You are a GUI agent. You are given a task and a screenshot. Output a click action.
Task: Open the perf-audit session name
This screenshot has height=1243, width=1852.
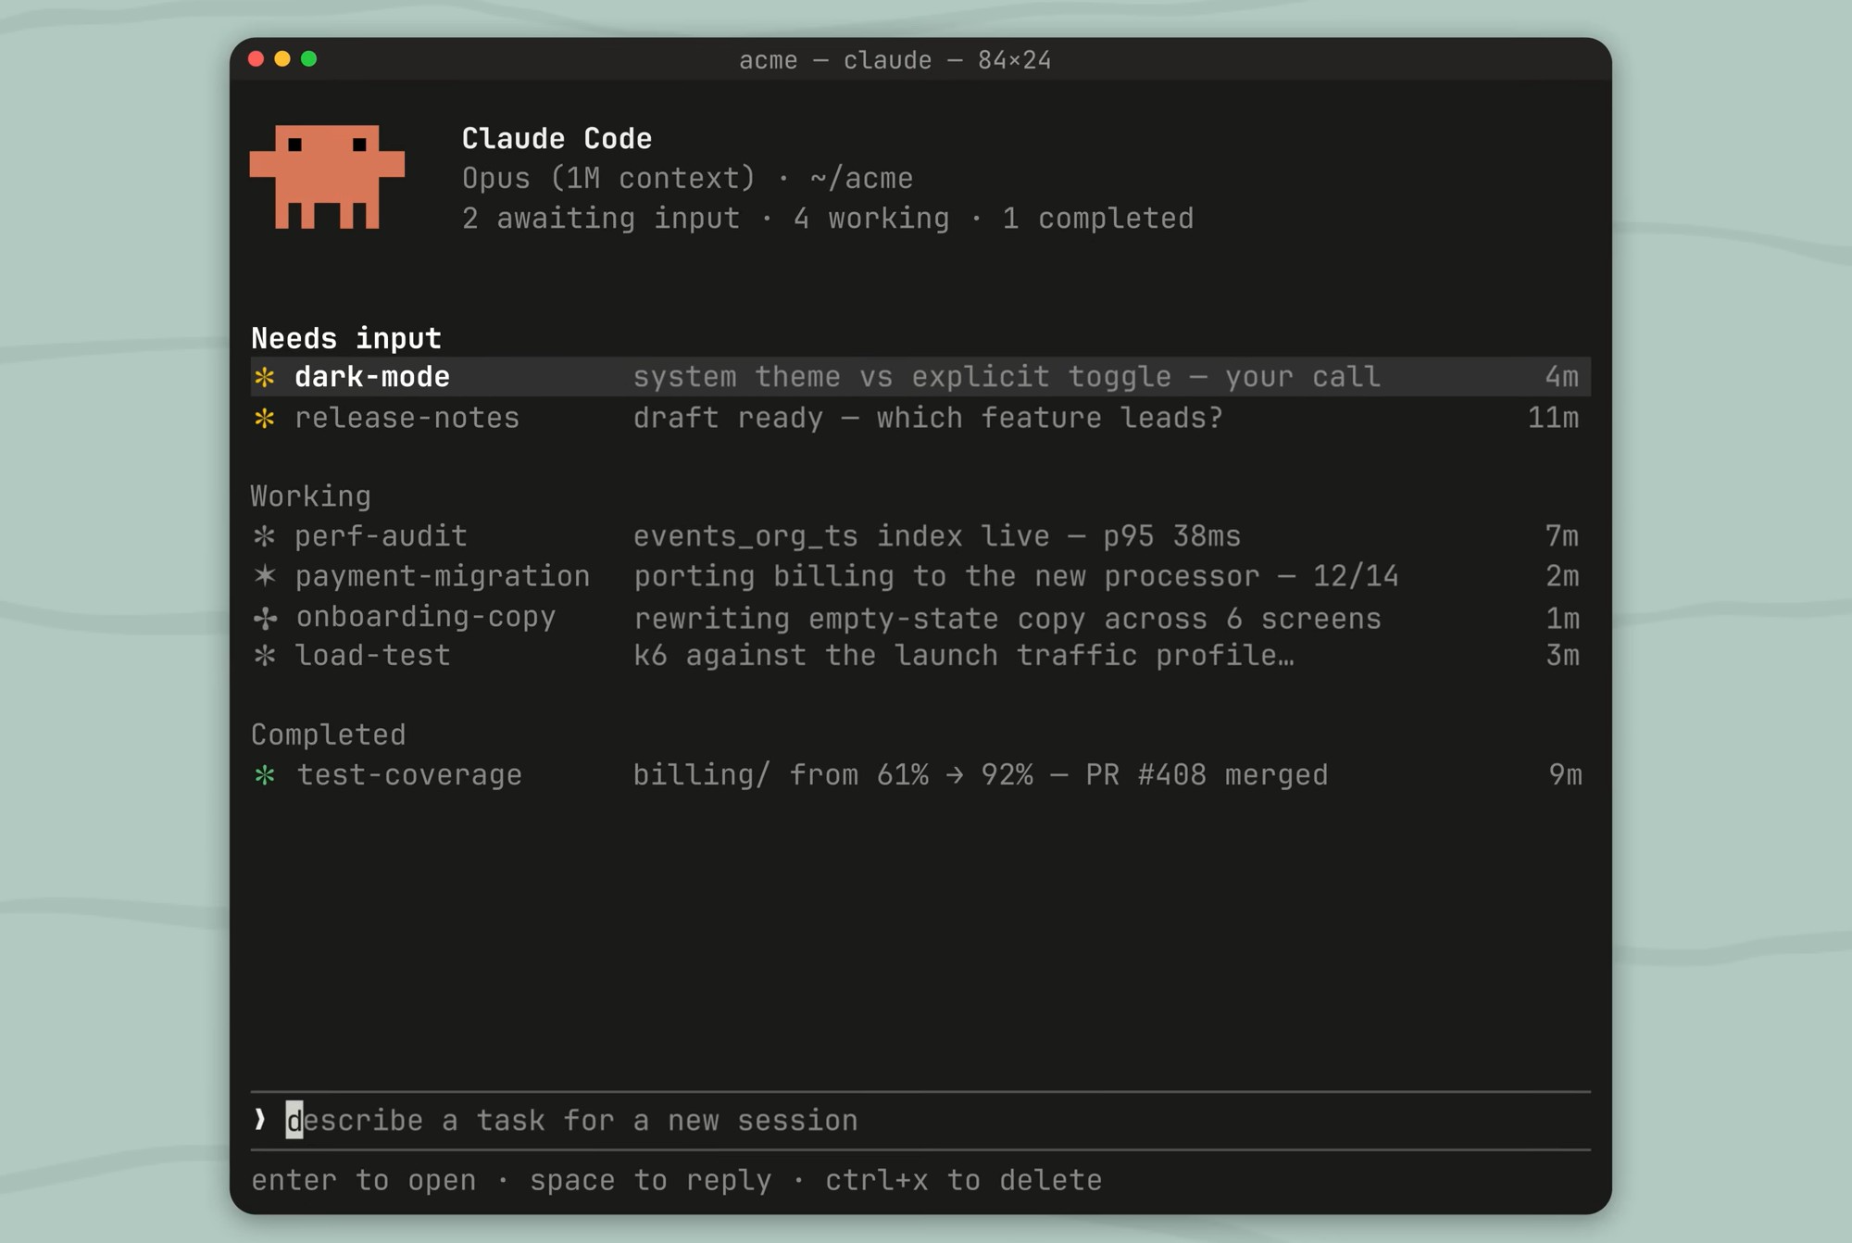[x=381, y=536]
